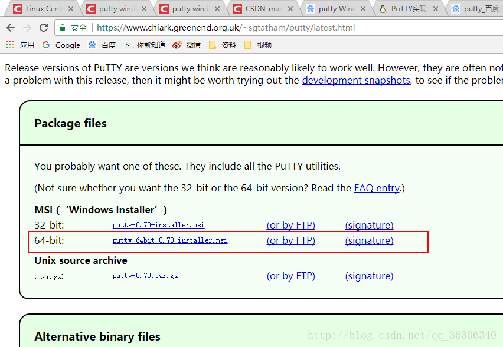The width and height of the screenshot is (503, 347).
Task: Open the apps grid bookmark icon
Action: 11,45
